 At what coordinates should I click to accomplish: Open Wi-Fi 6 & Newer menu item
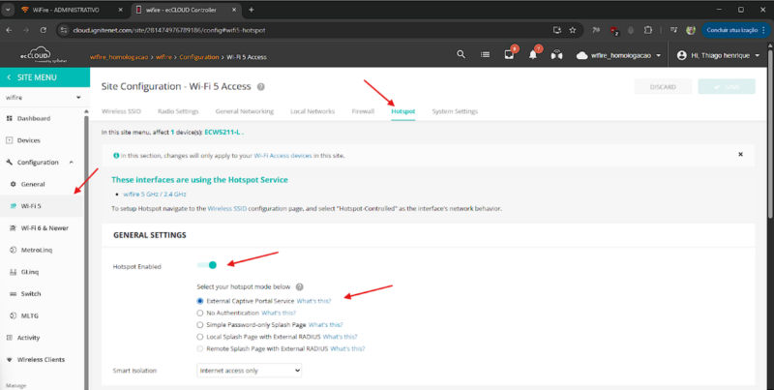click(x=45, y=228)
